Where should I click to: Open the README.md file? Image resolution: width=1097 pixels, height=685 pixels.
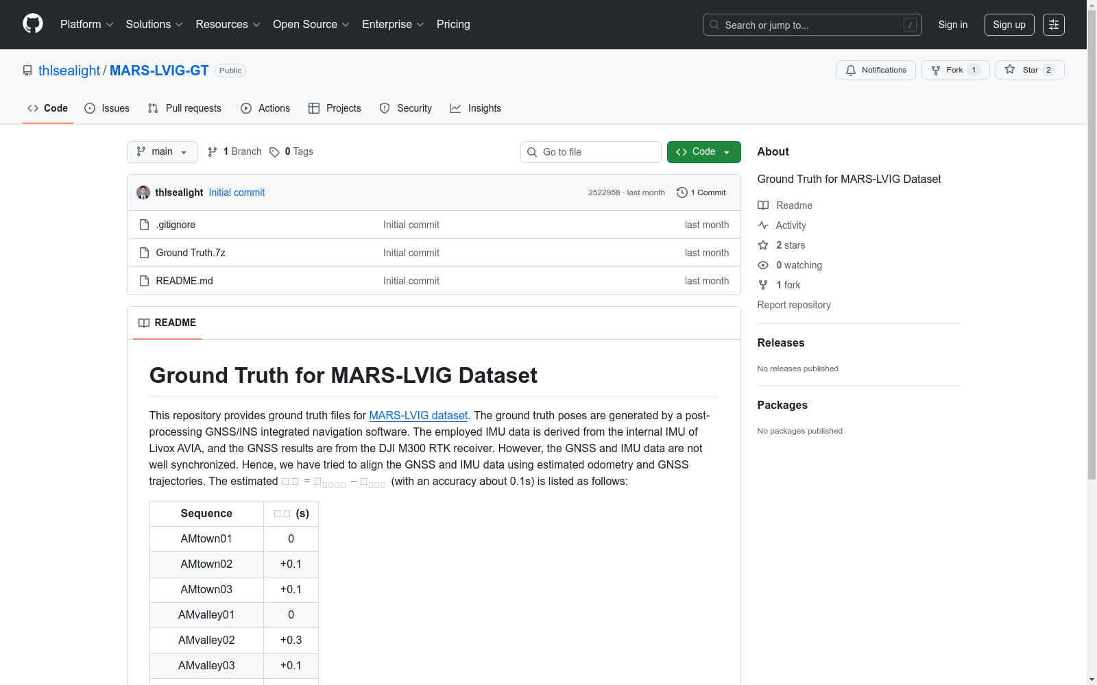pos(184,281)
